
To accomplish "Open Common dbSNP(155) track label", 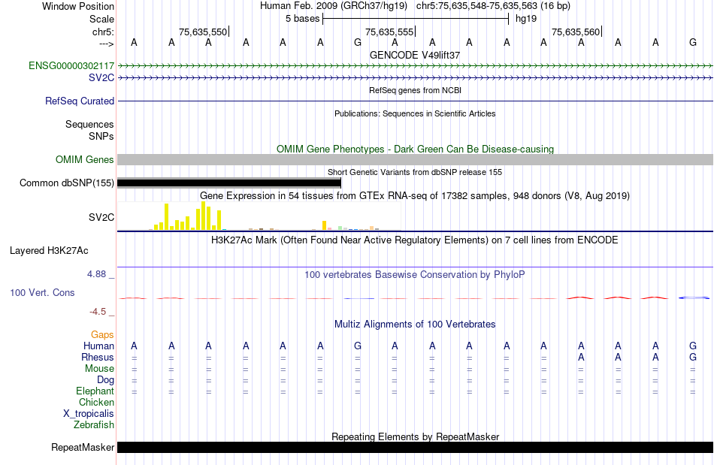I will pos(66,183).
